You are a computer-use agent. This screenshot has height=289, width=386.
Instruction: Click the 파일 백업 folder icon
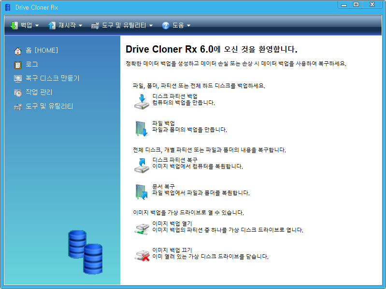tap(142, 128)
